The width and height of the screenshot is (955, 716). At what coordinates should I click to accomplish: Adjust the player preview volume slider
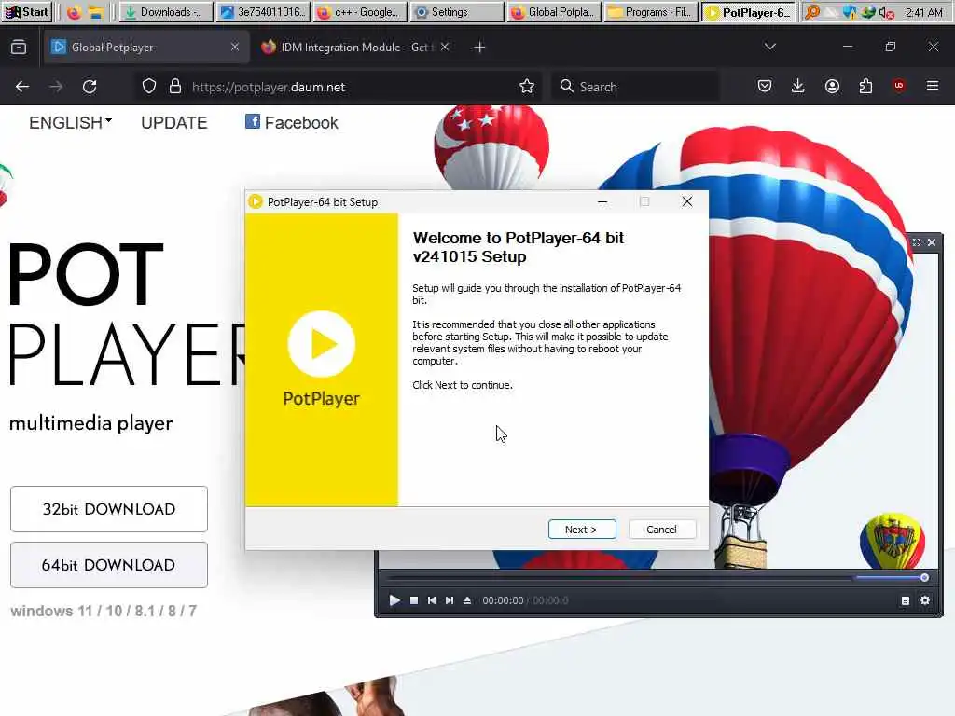click(892, 577)
